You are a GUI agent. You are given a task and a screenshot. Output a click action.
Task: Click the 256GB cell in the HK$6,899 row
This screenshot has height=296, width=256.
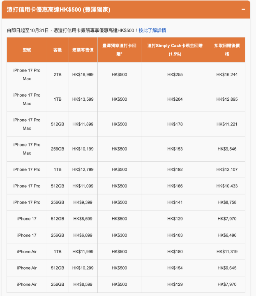coord(58,235)
